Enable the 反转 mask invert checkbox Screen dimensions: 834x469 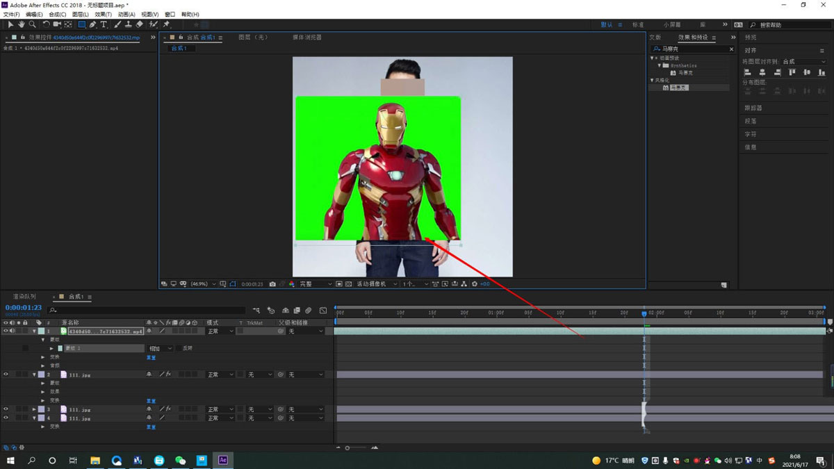[x=179, y=348]
